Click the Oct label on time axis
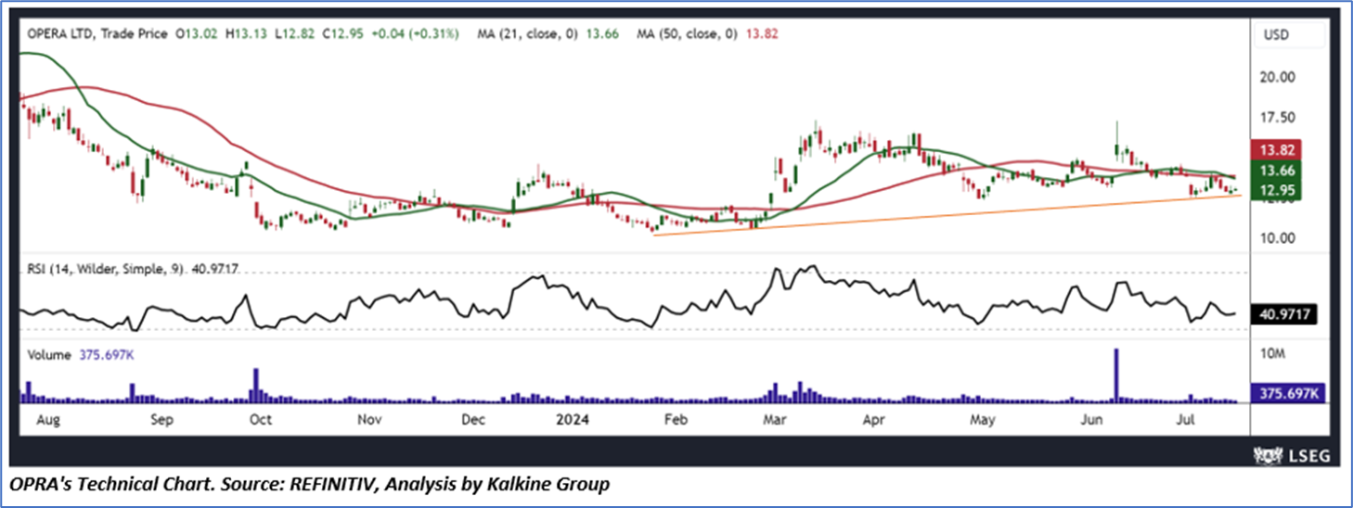 click(x=260, y=421)
